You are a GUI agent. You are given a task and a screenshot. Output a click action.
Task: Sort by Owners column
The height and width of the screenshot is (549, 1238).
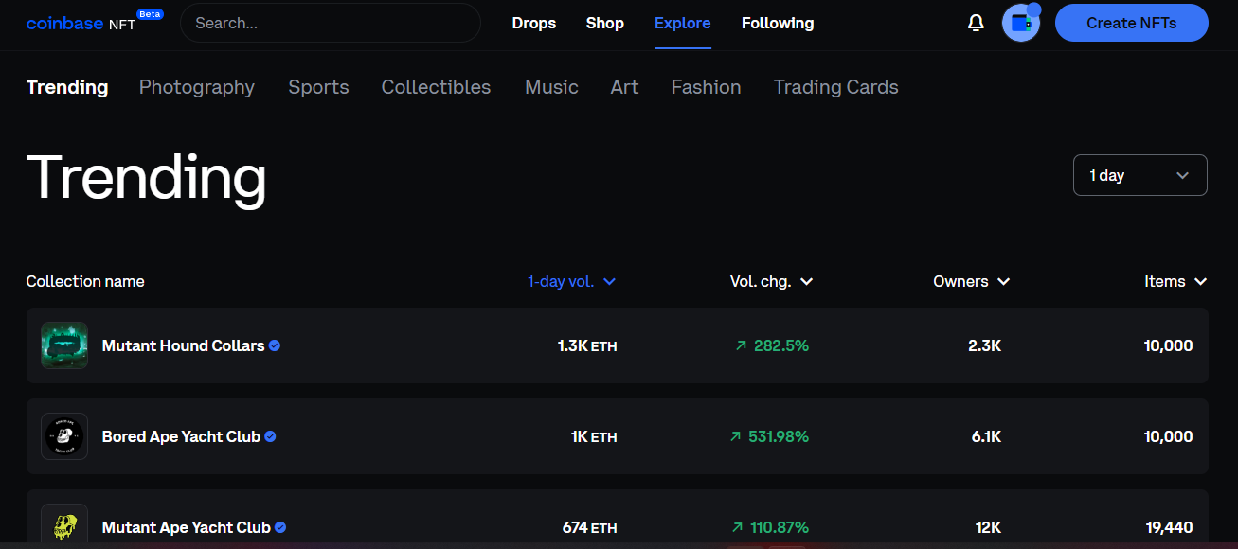coord(972,281)
